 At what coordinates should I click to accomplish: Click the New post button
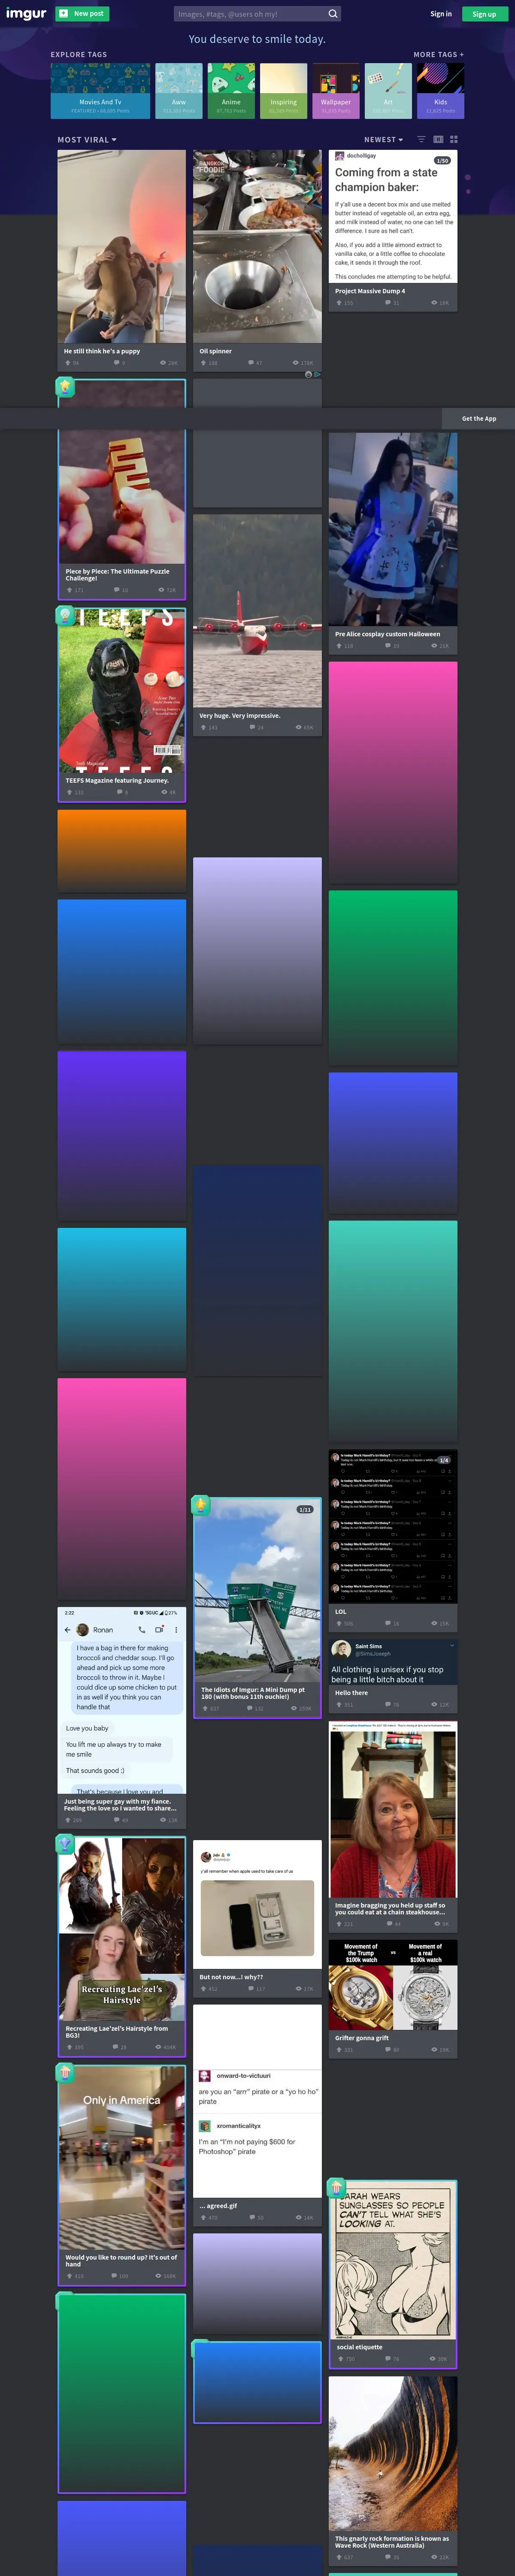click(x=82, y=14)
